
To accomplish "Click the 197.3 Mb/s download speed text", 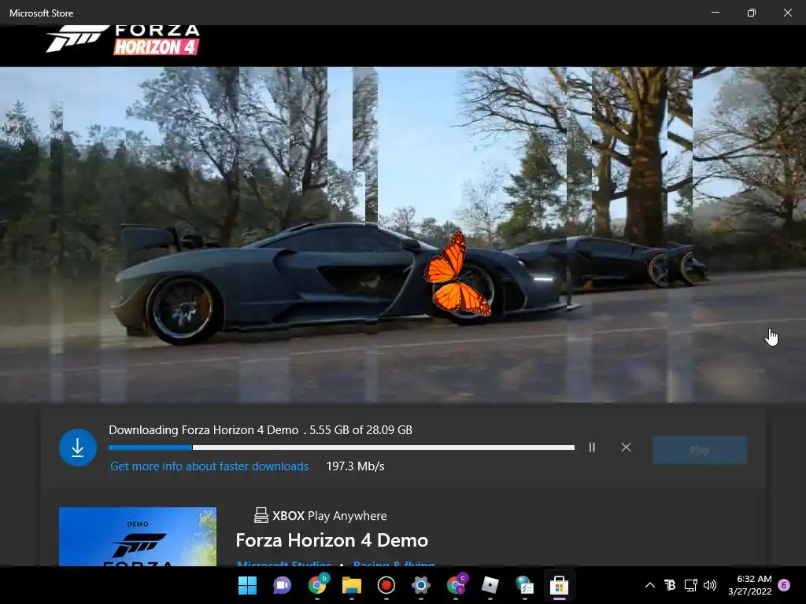I will [x=355, y=466].
